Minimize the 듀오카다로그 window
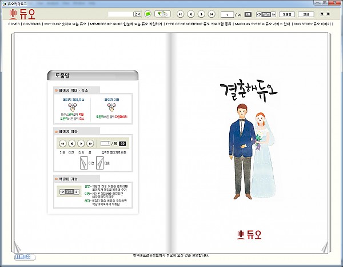Screen dimensions: 343x267 [x=317, y=3]
